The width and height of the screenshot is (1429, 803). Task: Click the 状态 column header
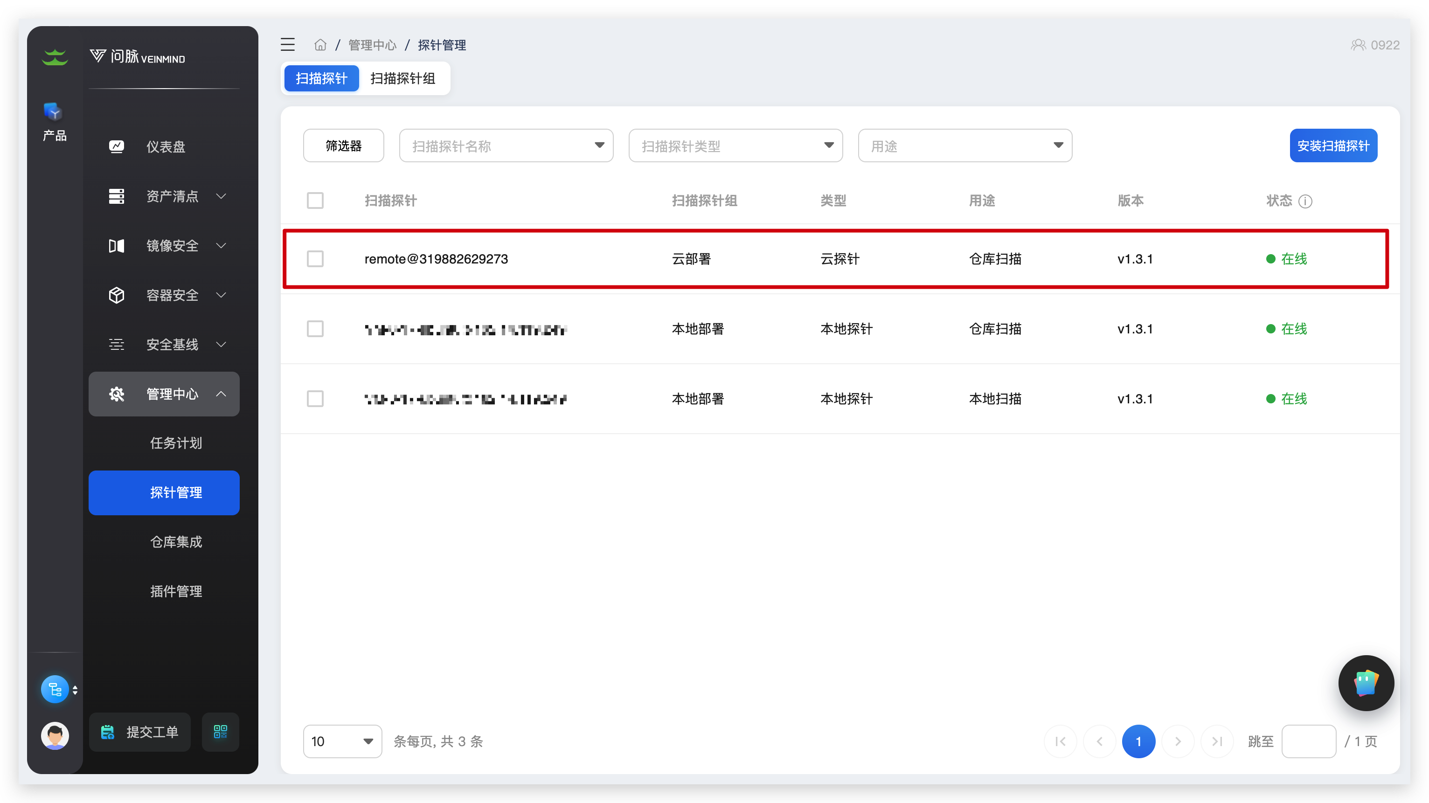[x=1279, y=201]
